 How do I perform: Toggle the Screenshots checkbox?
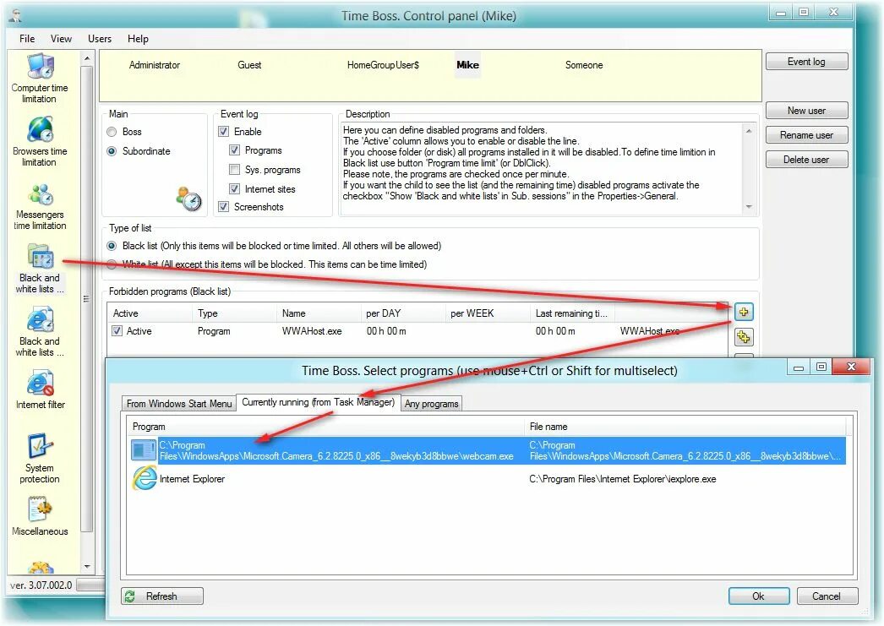(x=224, y=207)
